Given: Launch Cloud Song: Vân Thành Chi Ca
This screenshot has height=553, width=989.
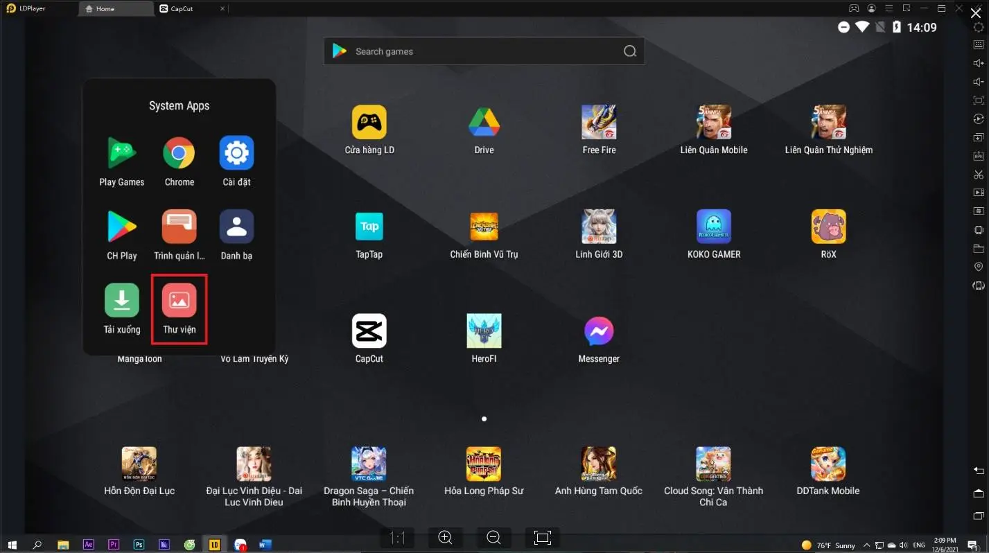Looking at the screenshot, I should coord(714,477).
